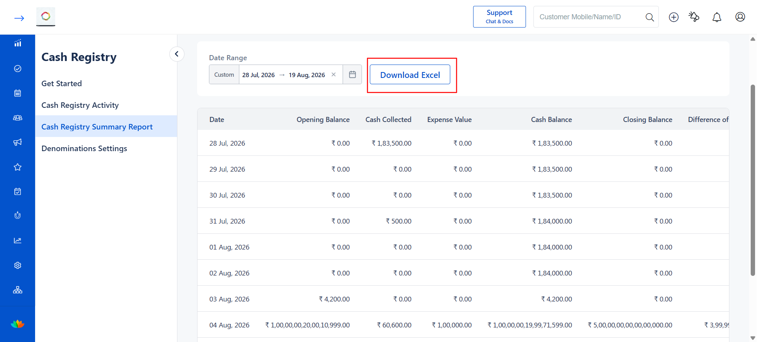Click the lotus logo at sidebar bottom
757x342 pixels.
tap(18, 324)
